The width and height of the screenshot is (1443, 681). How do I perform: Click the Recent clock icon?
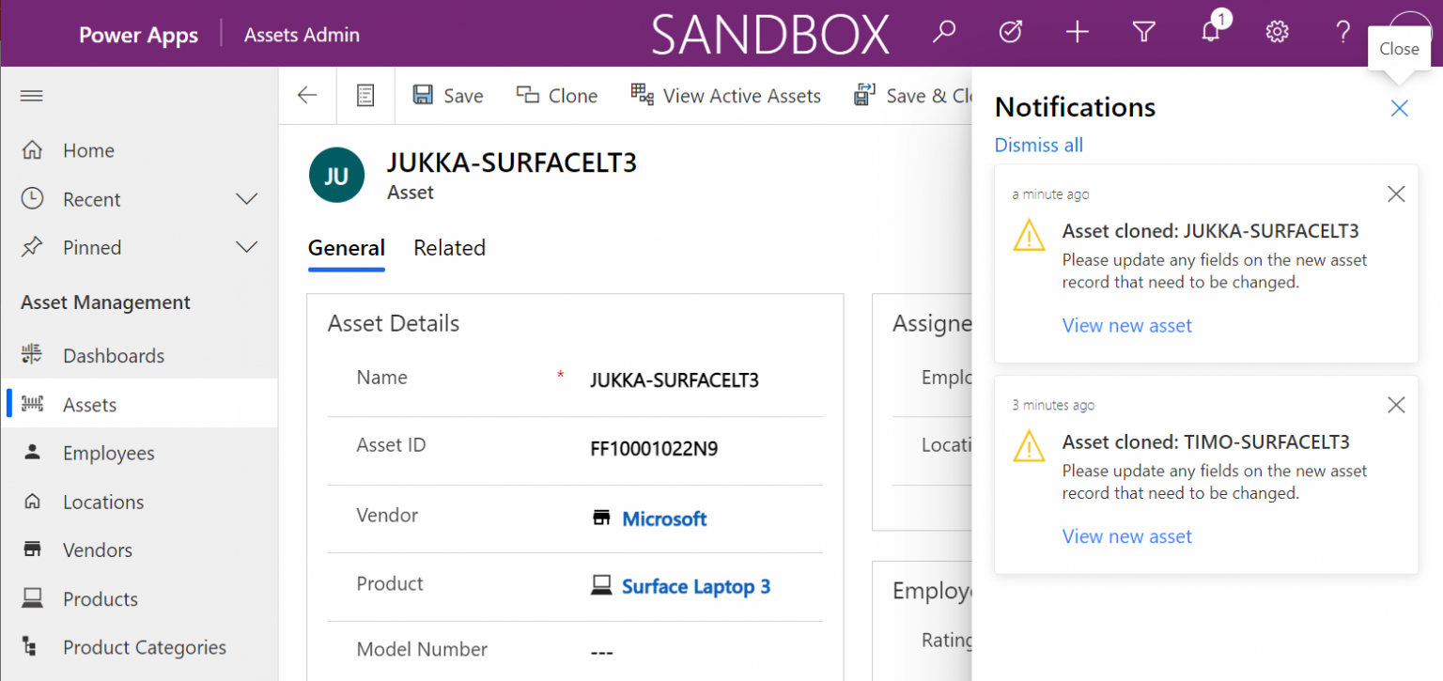tap(32, 198)
